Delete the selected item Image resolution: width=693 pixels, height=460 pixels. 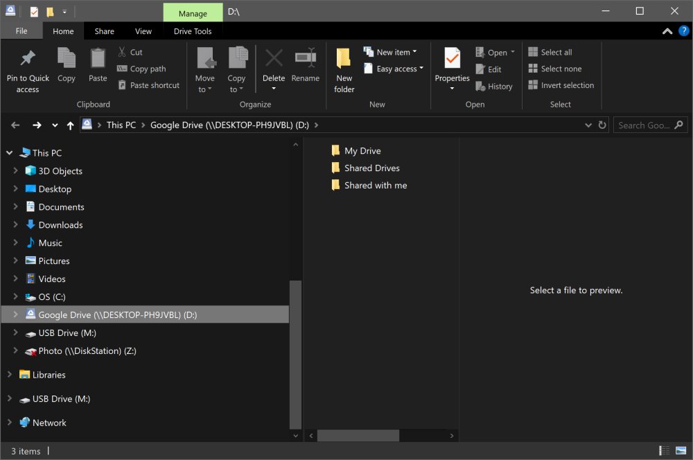point(274,64)
